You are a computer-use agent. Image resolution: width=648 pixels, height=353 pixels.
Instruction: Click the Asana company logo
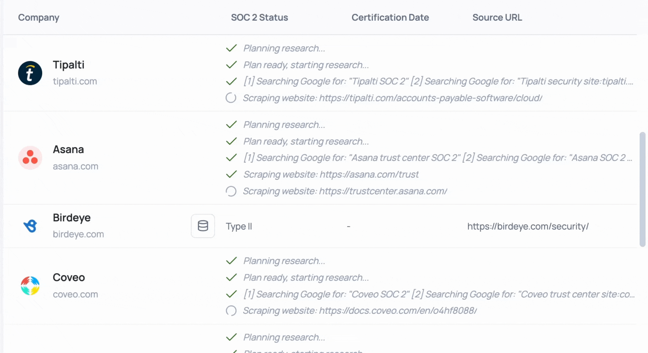(x=30, y=158)
